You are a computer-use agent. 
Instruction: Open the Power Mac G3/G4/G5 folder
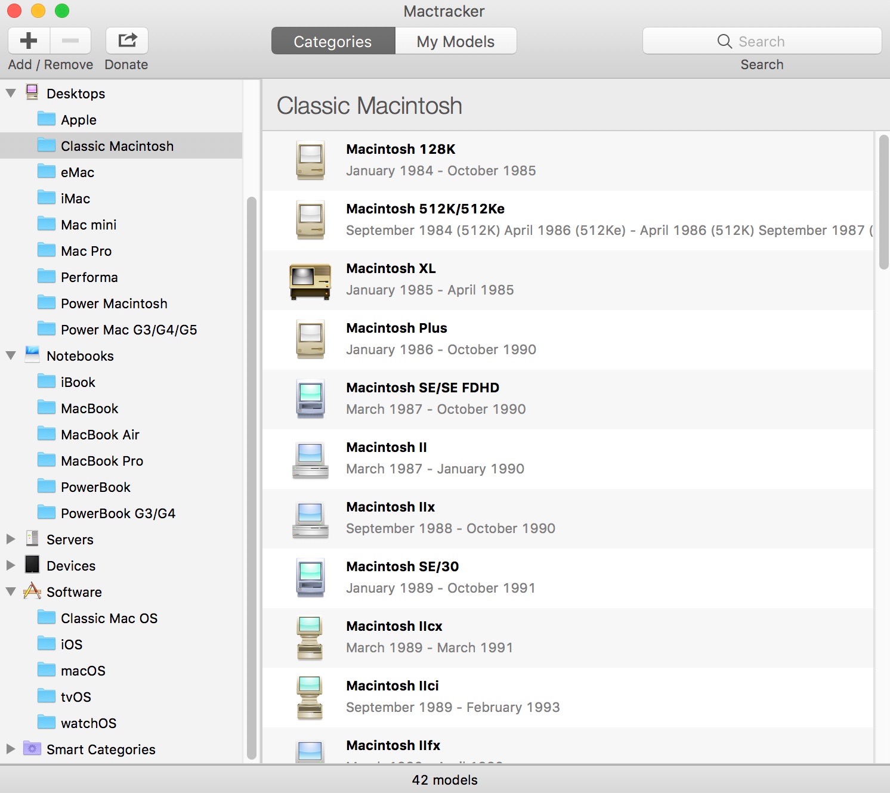pyautogui.click(x=121, y=330)
